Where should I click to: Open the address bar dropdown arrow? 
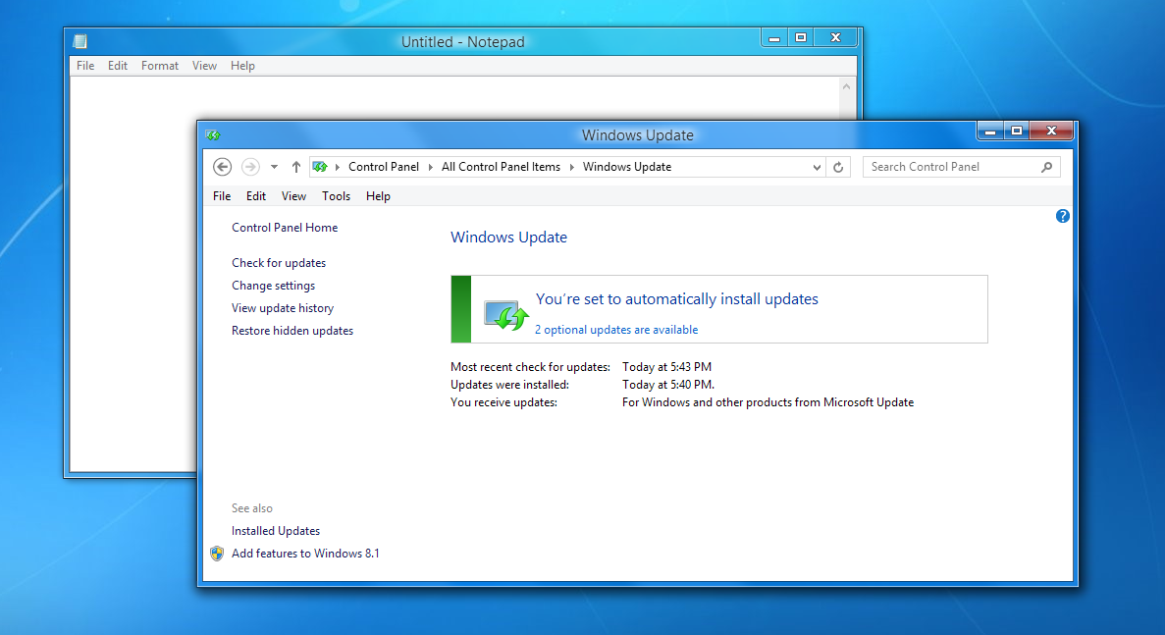point(818,167)
